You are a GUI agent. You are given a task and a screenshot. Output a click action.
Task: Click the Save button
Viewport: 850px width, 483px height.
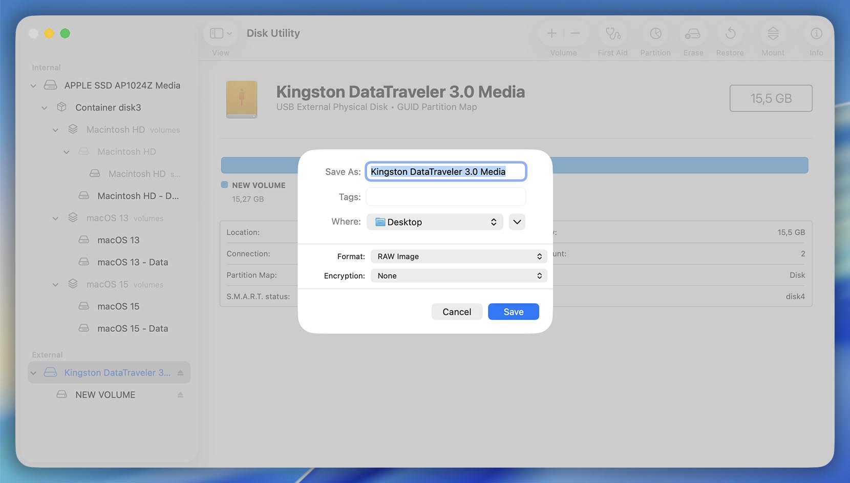coord(514,312)
